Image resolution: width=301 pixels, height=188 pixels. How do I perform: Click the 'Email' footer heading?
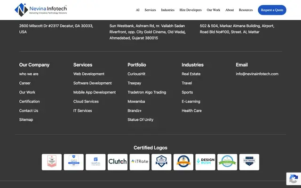[x=242, y=65]
